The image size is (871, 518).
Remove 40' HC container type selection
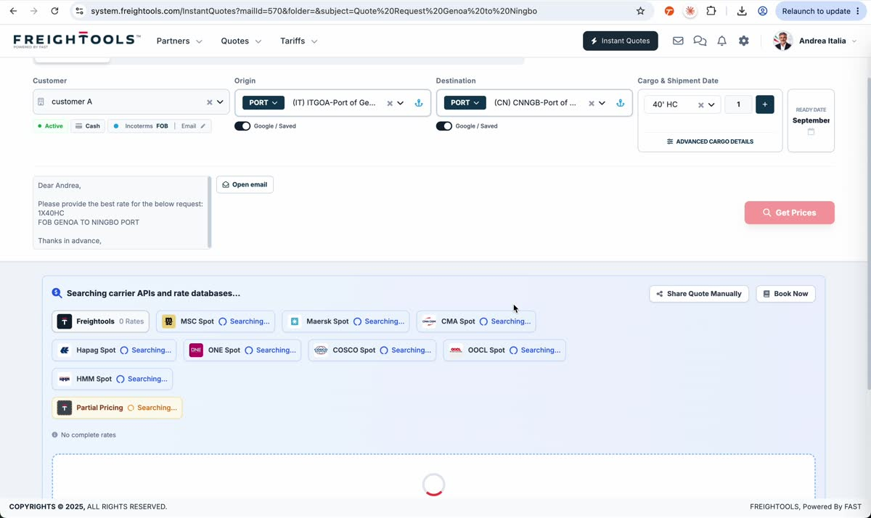[701, 104]
